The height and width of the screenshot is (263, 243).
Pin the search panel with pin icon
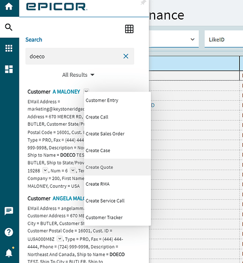pos(143,3)
